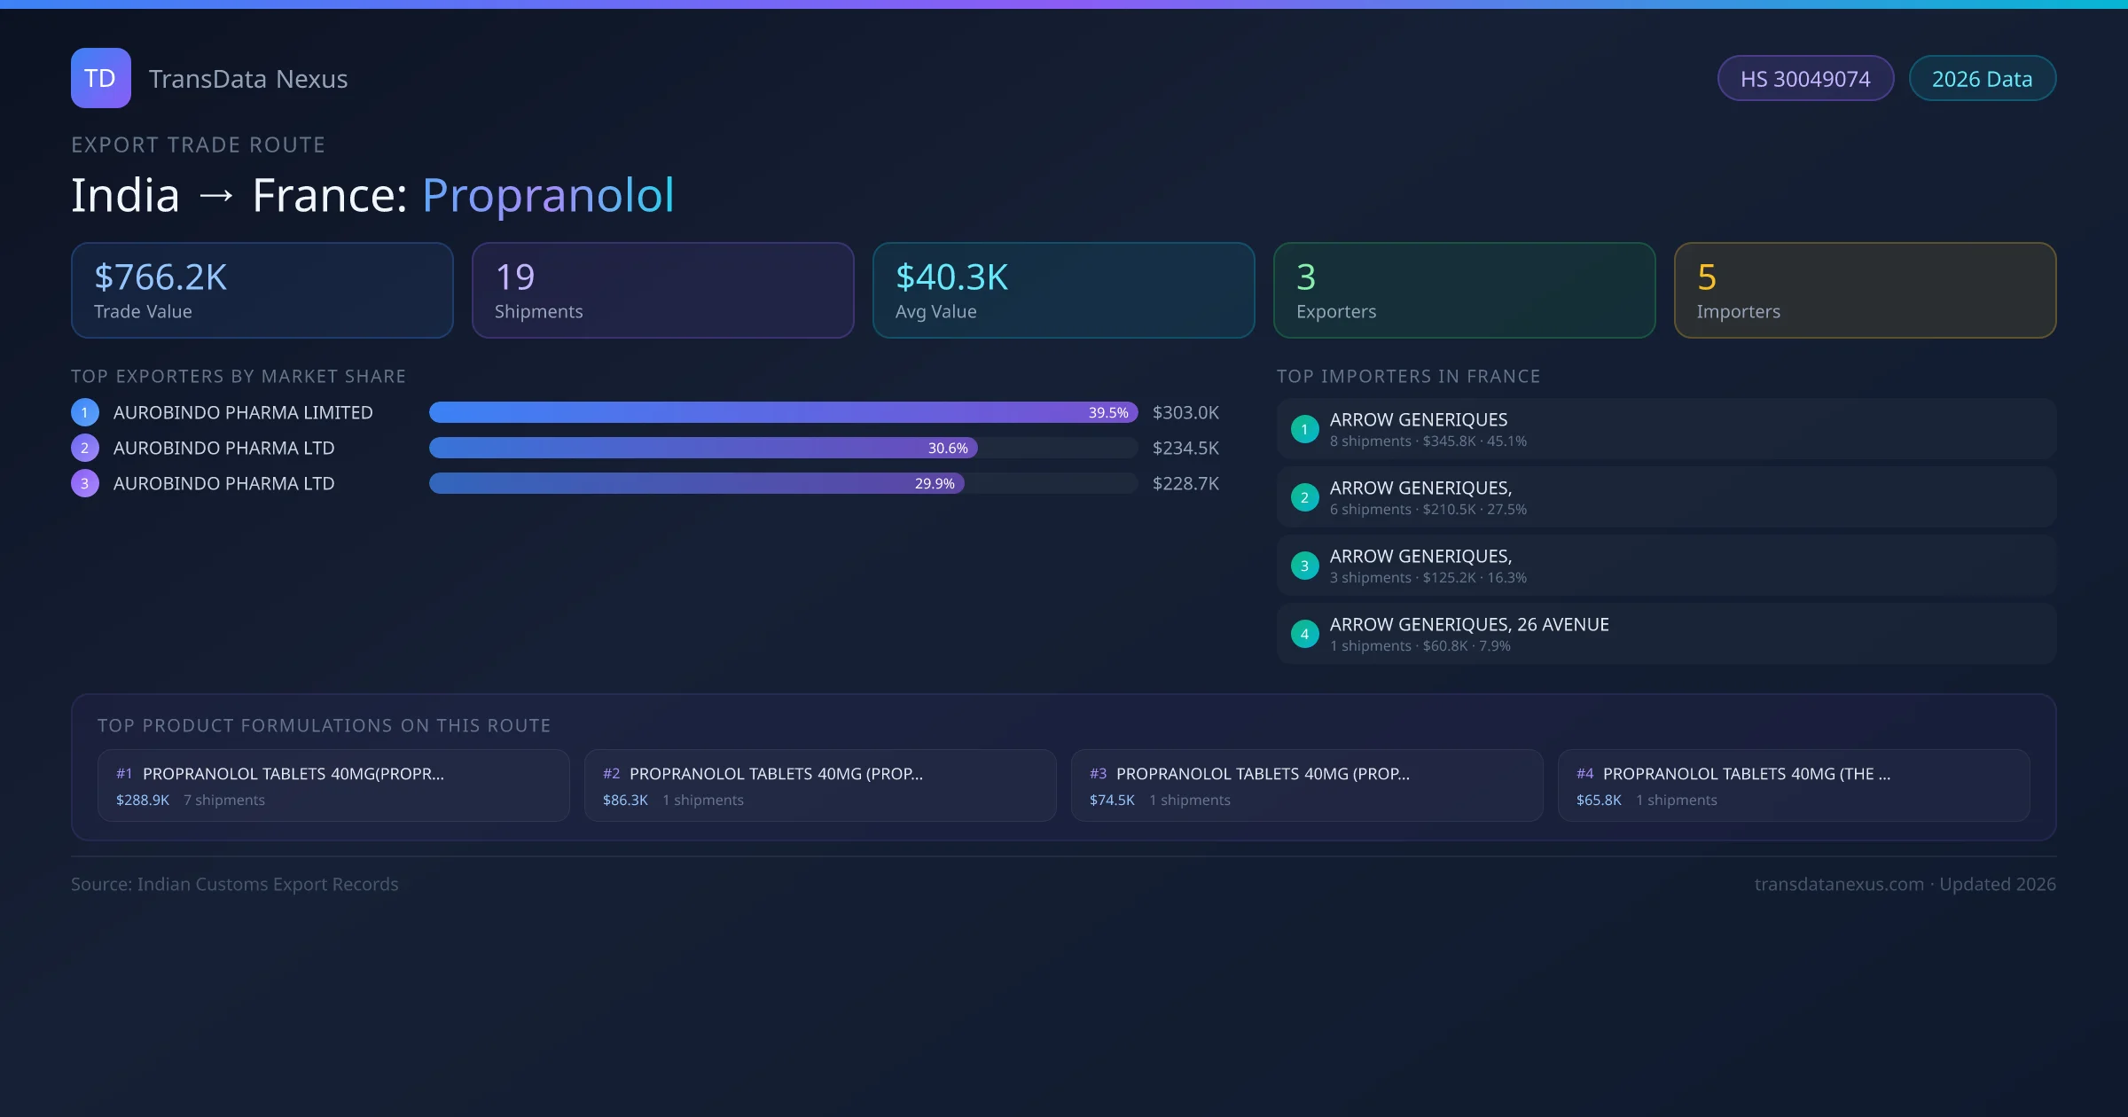This screenshot has height=1117, width=2128.
Task: Open formulation #1 card $288.9K
Action: (332, 785)
